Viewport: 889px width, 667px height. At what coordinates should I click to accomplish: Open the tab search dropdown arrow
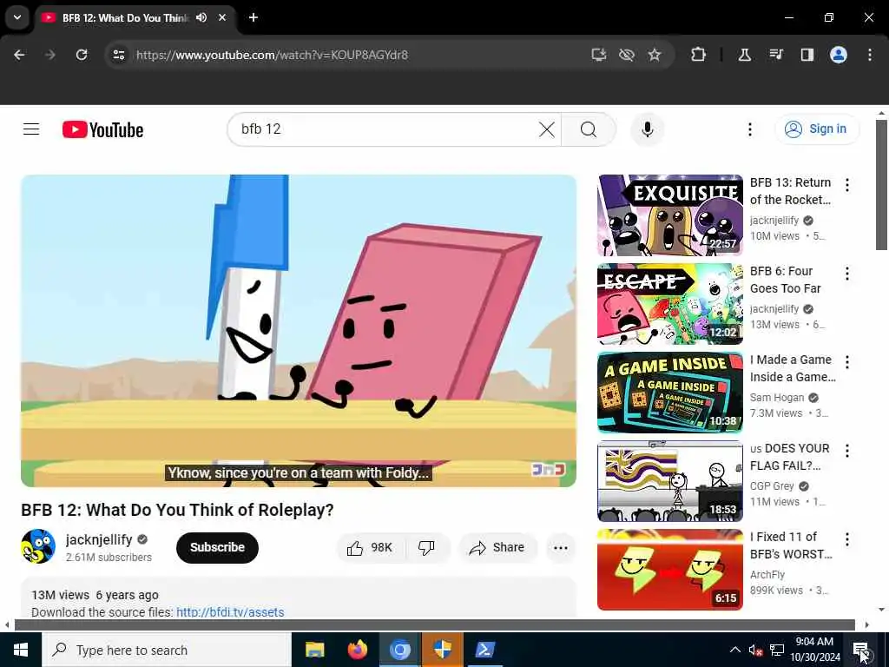17,17
